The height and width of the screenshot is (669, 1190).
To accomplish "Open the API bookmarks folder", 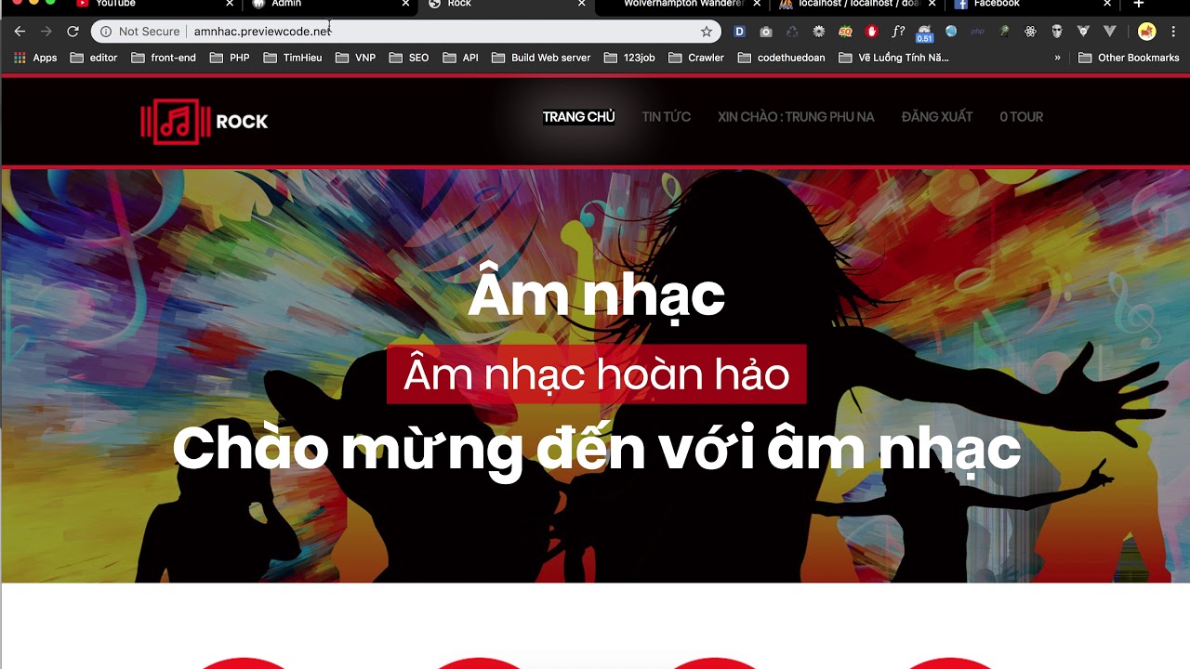I will point(461,58).
